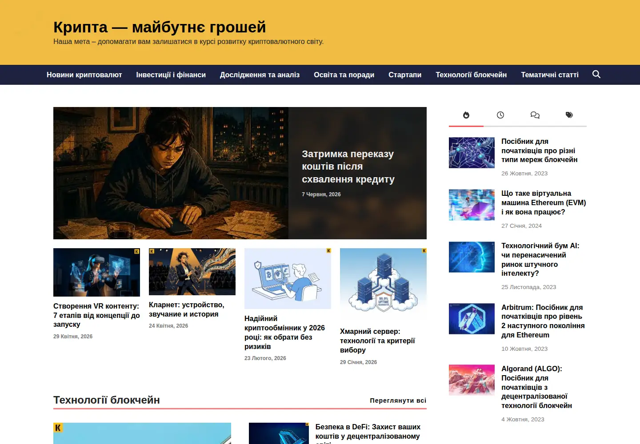Read Надійний криптообмінник у 2026 році article

point(284,333)
